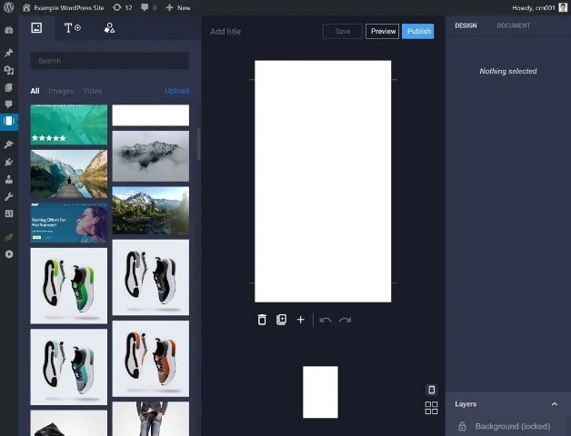Image resolution: width=571 pixels, height=436 pixels.
Task: Open the Media sidebar icon
Action: point(9,70)
